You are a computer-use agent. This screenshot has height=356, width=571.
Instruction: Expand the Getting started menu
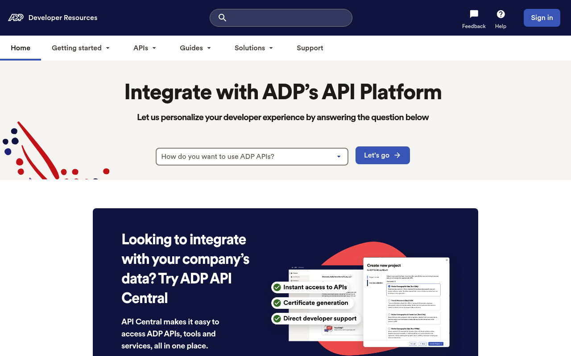click(81, 48)
